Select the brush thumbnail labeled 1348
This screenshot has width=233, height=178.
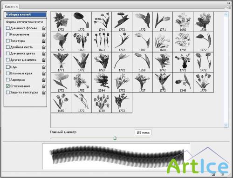[x=183, y=82]
